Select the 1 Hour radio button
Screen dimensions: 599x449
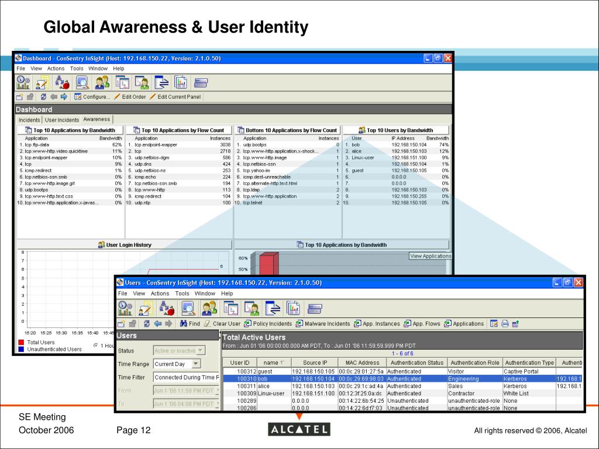pyautogui.click(x=95, y=346)
